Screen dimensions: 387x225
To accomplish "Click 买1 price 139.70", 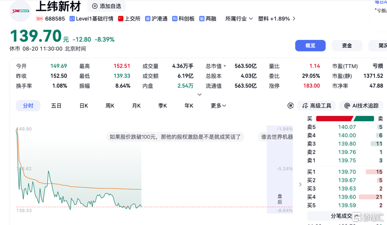I will (347, 172).
